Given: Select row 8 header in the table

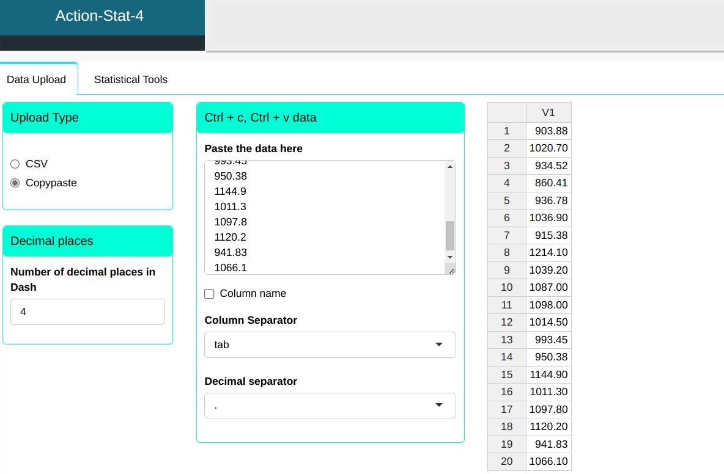Looking at the screenshot, I should (x=506, y=252).
